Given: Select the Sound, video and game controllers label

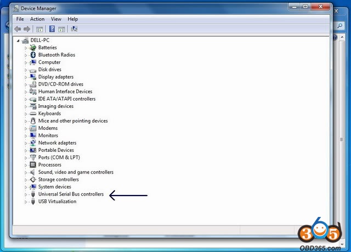Looking at the screenshot, I should point(76,172).
